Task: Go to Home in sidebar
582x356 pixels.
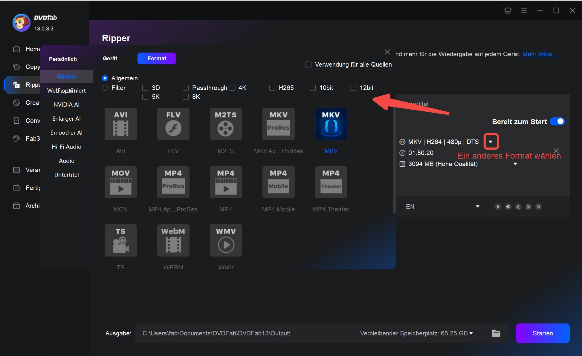Action: 27,49
